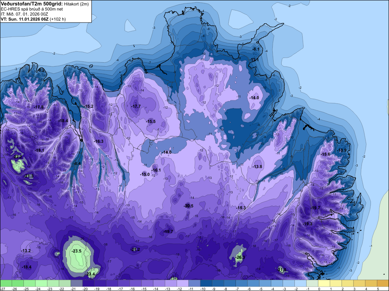Click the -20.5 temperature value

click(x=189, y=206)
